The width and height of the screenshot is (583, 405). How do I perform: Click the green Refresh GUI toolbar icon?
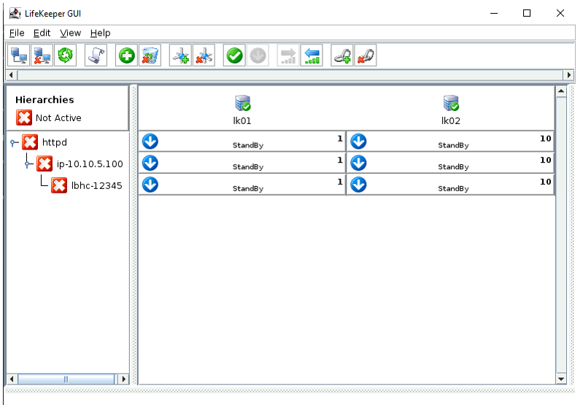(65, 55)
